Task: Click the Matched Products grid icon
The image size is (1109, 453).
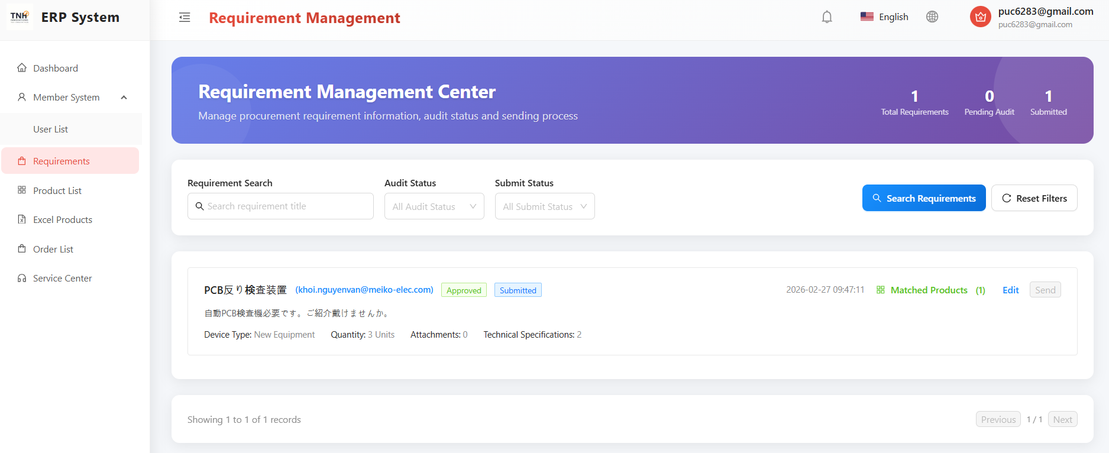Action: point(881,290)
